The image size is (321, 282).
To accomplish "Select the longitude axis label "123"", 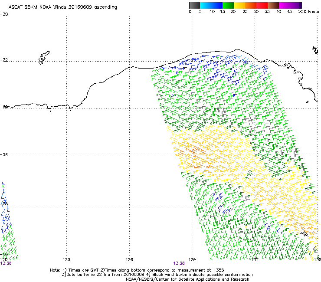I will (66, 260).
